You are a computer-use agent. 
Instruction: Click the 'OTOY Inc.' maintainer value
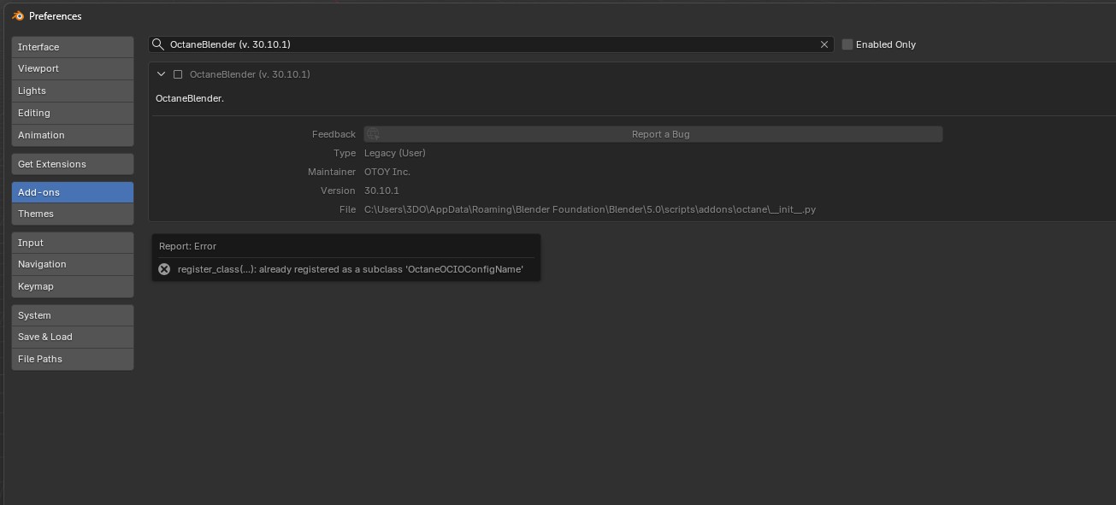(x=387, y=172)
